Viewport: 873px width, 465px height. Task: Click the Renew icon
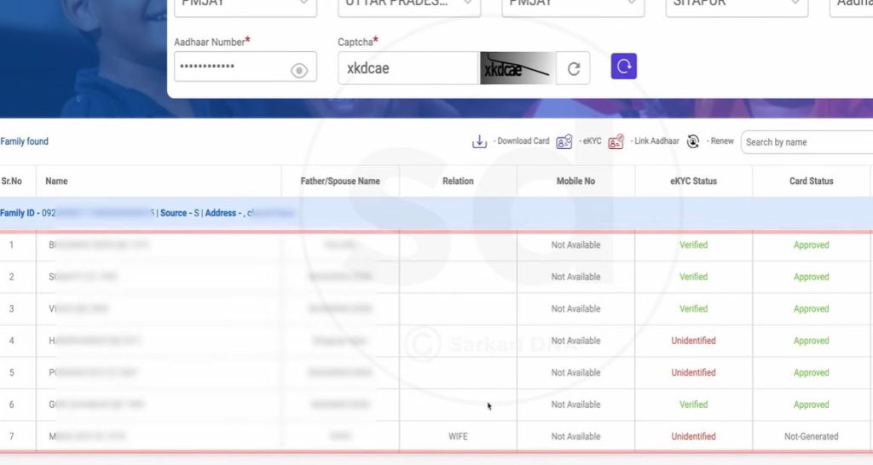coord(693,141)
